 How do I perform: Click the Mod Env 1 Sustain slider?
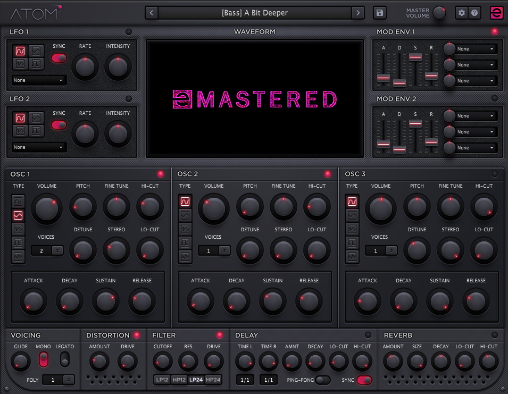click(415, 57)
